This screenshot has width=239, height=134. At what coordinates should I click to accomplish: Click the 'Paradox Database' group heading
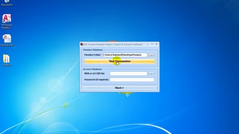93,50
